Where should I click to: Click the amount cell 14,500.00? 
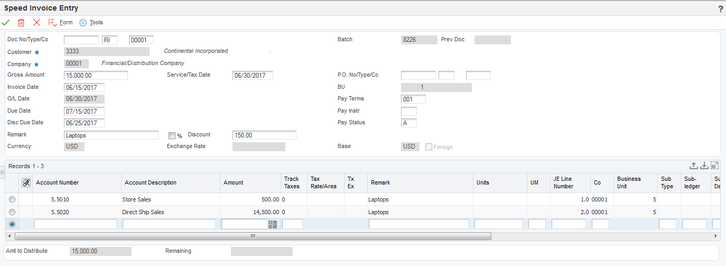[x=250, y=212]
